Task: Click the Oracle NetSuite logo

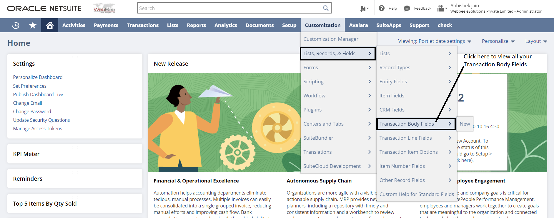Action: (x=44, y=9)
